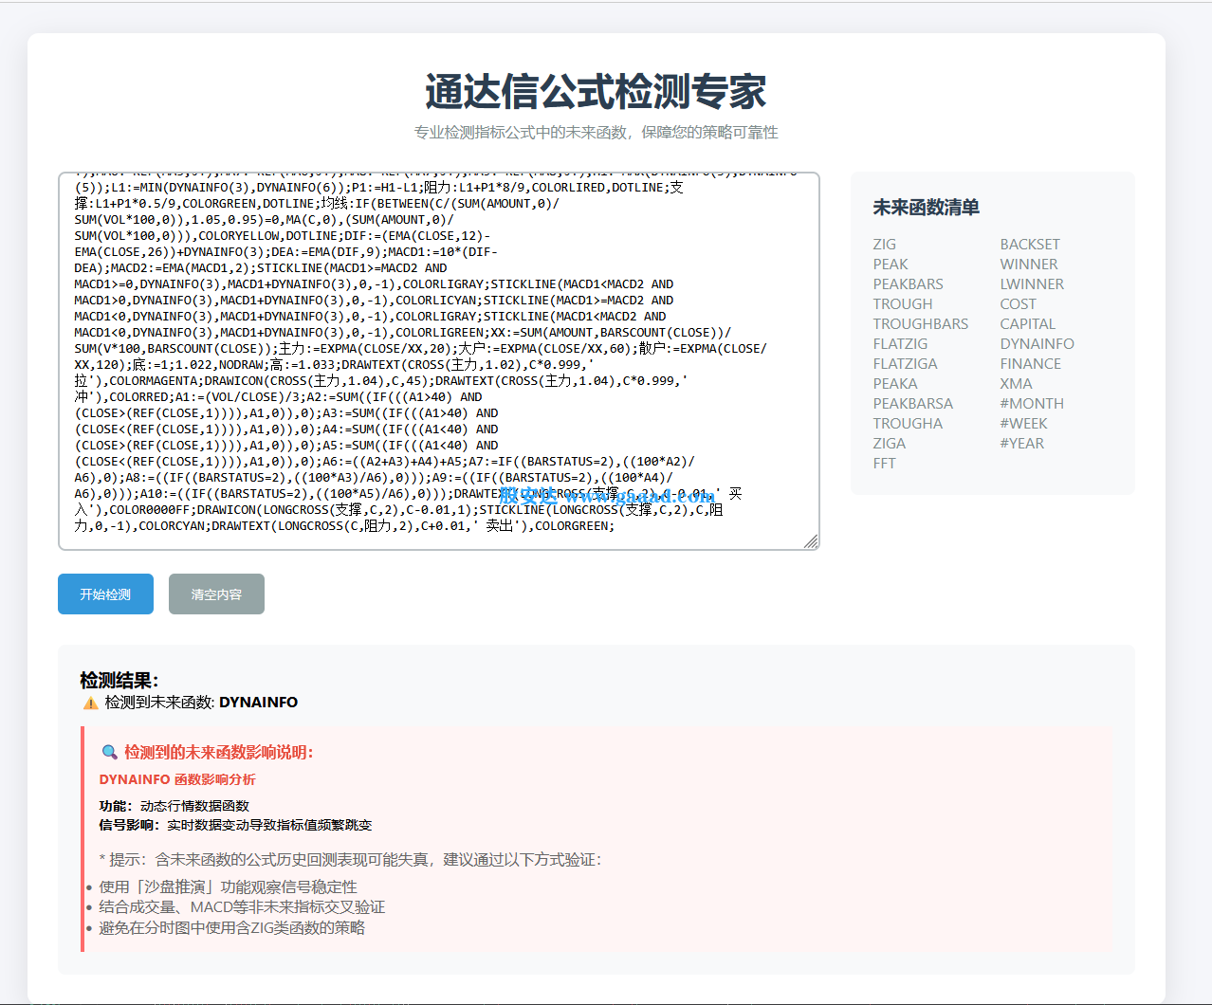The width and height of the screenshot is (1212, 1005).
Task: Click the 开始检测 button
Action: coord(105,594)
